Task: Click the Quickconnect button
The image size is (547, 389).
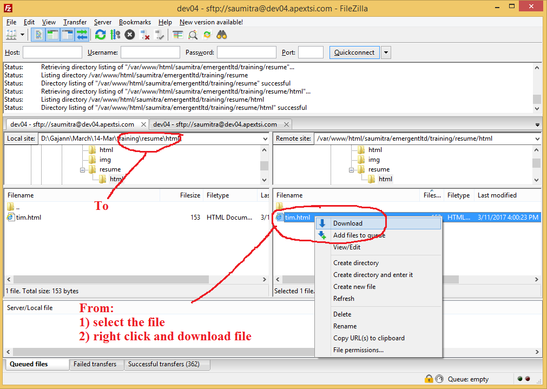Action: tap(354, 52)
